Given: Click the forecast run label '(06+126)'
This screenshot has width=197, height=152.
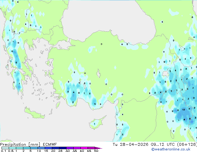Looking at the screenshot, I should tap(187, 145).
